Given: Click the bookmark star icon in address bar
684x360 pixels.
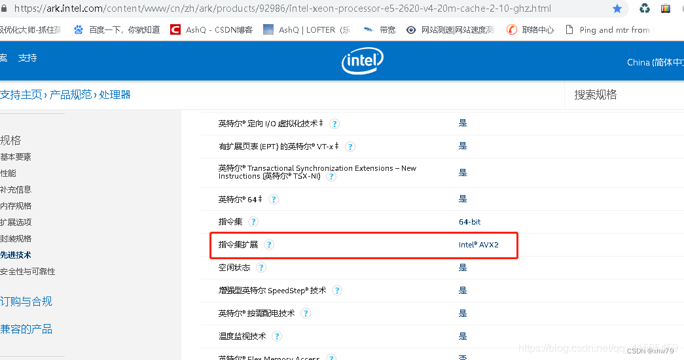Looking at the screenshot, I should [x=617, y=9].
